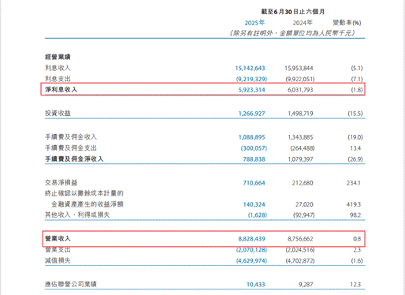Select the value 6,031,793
The image size is (405, 295).
click(x=300, y=90)
